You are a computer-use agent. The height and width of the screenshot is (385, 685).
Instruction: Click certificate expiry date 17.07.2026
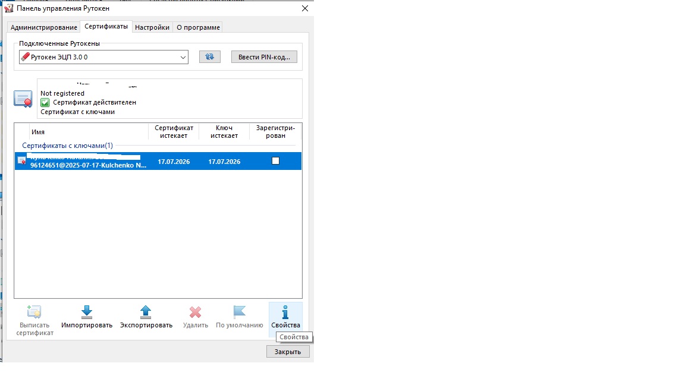pos(174,162)
